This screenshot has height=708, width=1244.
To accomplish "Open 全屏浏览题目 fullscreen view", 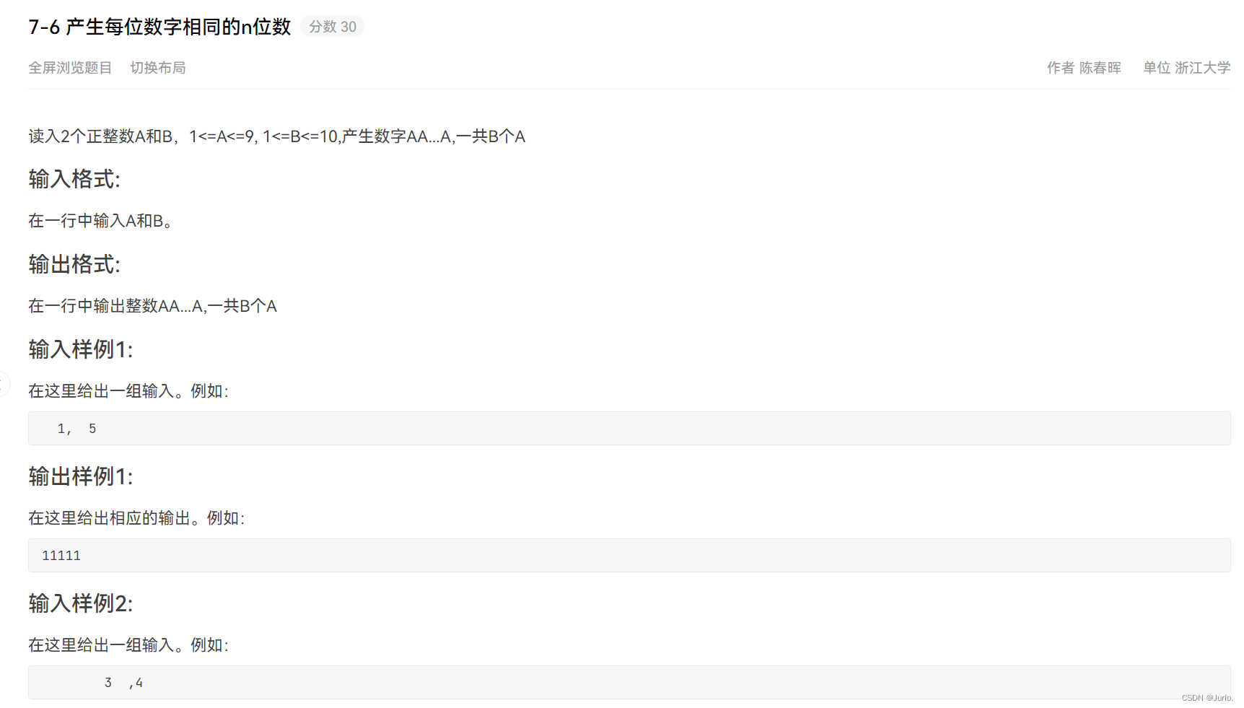I will (x=70, y=68).
